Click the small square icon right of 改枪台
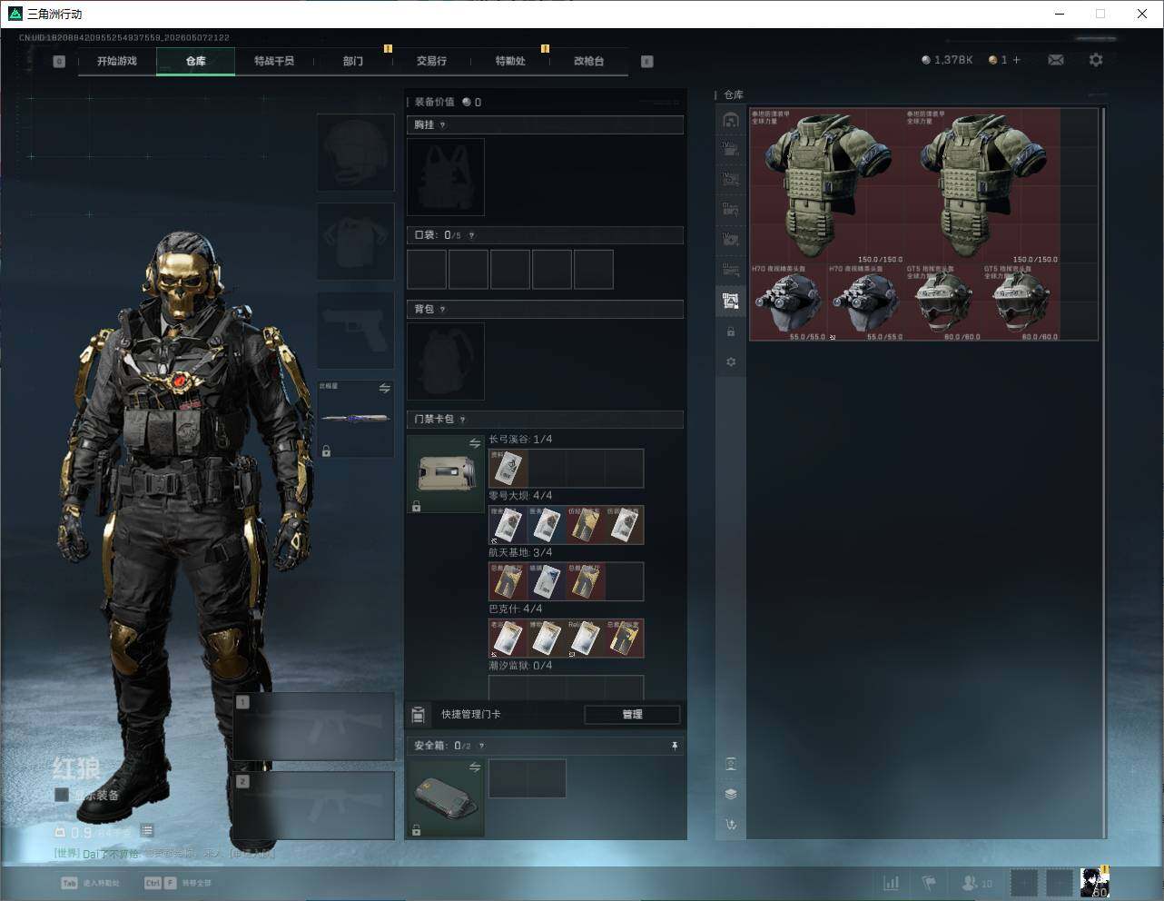Viewport: 1164px width, 901px height. click(x=647, y=62)
